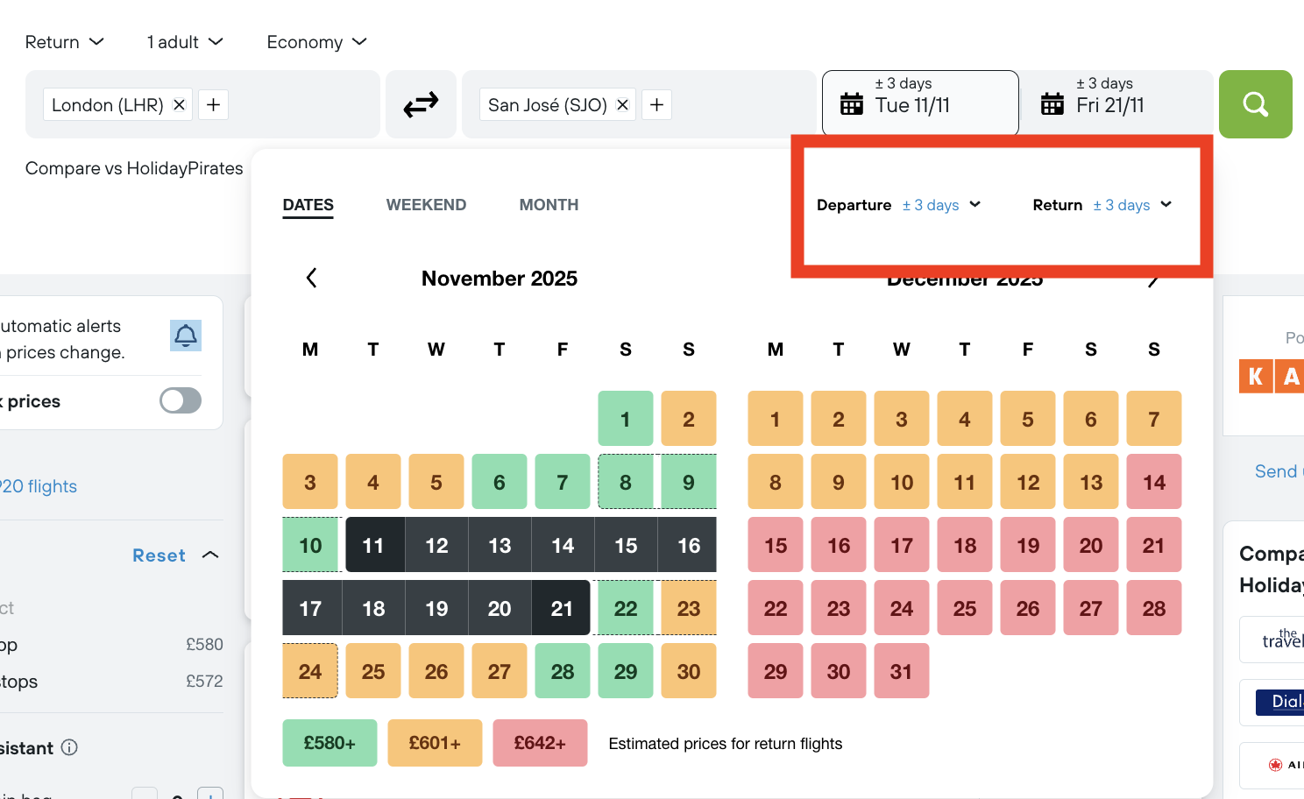Switch to the MONTH tab
Image resolution: width=1304 pixels, height=799 pixels.
[x=549, y=205]
